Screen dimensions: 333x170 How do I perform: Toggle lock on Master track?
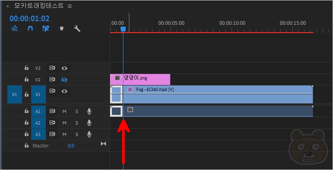pyautogui.click(x=26, y=146)
